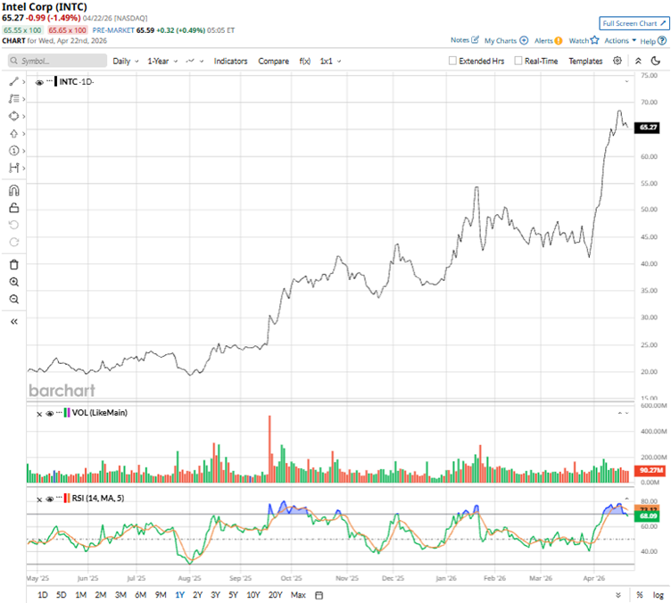Toggle percent scale button
Screen dimensions: 671x603
click(640, 595)
